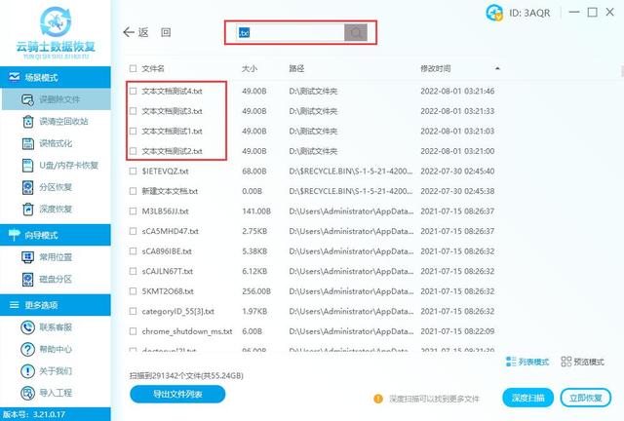Open 常用位置 under wizard mode

(x=48, y=257)
